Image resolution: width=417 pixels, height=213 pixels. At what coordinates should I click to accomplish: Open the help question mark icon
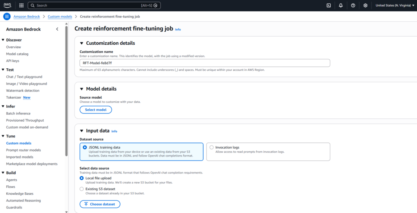click(x=353, y=5)
